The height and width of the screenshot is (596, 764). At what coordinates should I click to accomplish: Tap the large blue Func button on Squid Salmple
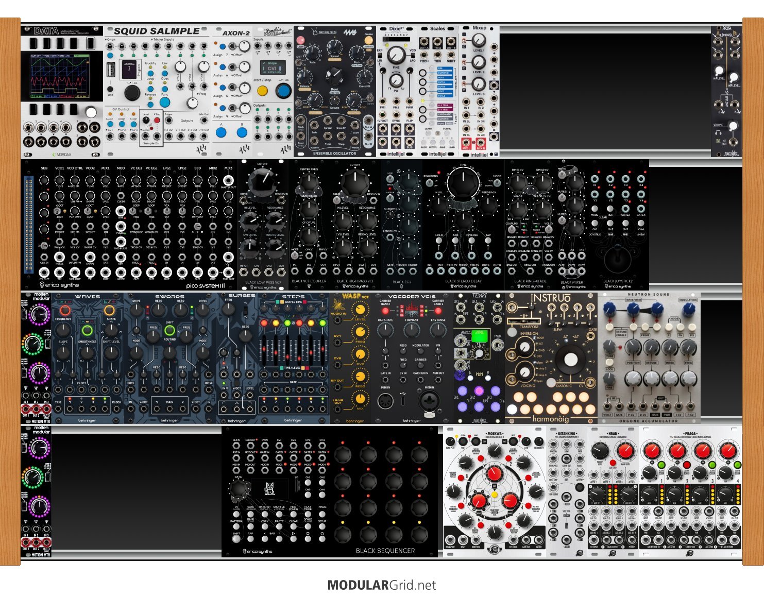coord(165,102)
